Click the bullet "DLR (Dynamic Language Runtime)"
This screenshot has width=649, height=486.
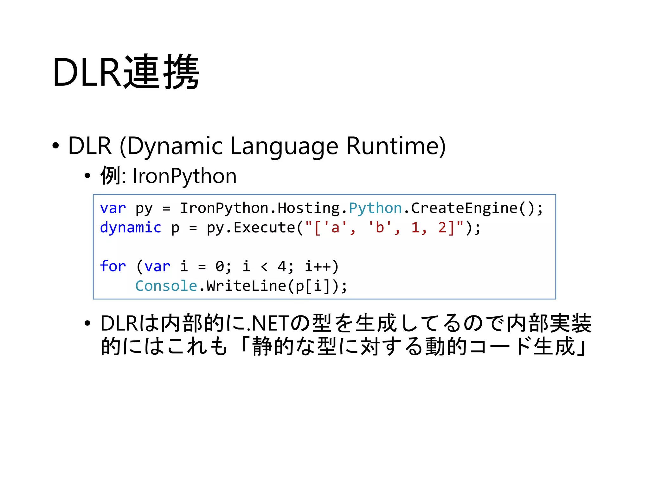click(x=257, y=146)
